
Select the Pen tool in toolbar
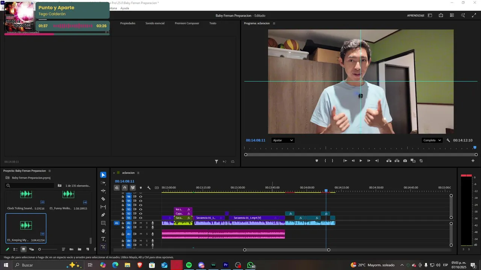click(x=103, y=215)
